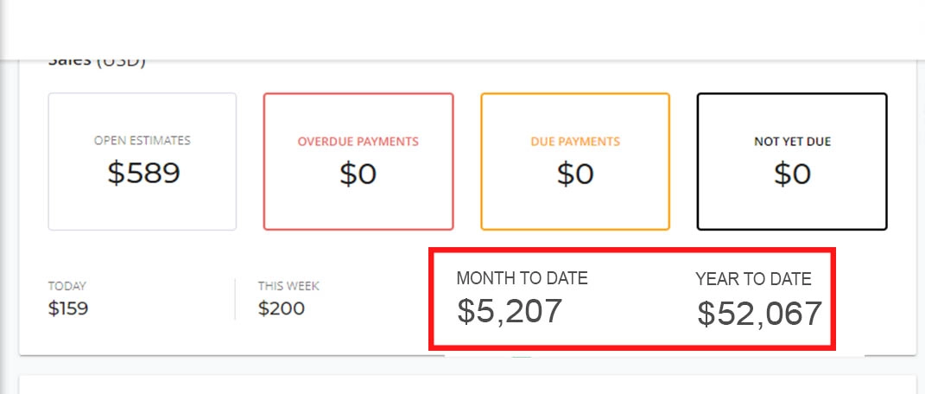The width and height of the screenshot is (925, 394).
Task: Click the blank white header bar at top
Action: [462, 29]
